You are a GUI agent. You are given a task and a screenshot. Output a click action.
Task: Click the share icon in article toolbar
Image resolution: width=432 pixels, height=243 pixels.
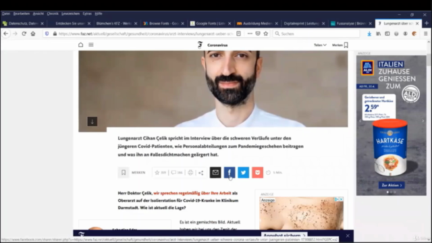201,173
